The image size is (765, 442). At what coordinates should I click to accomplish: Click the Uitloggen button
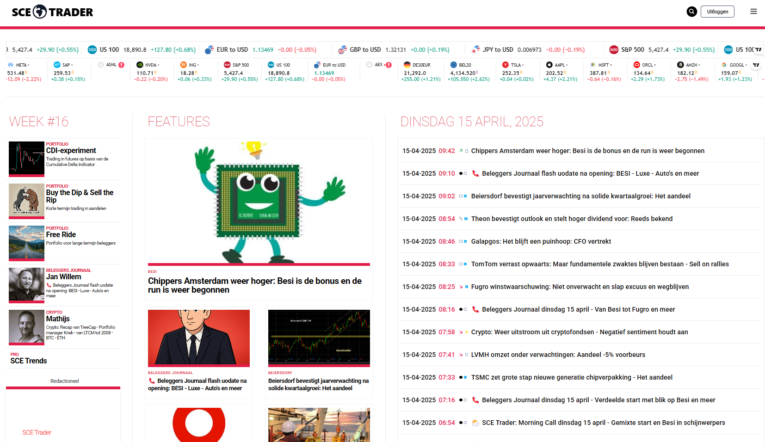point(717,12)
